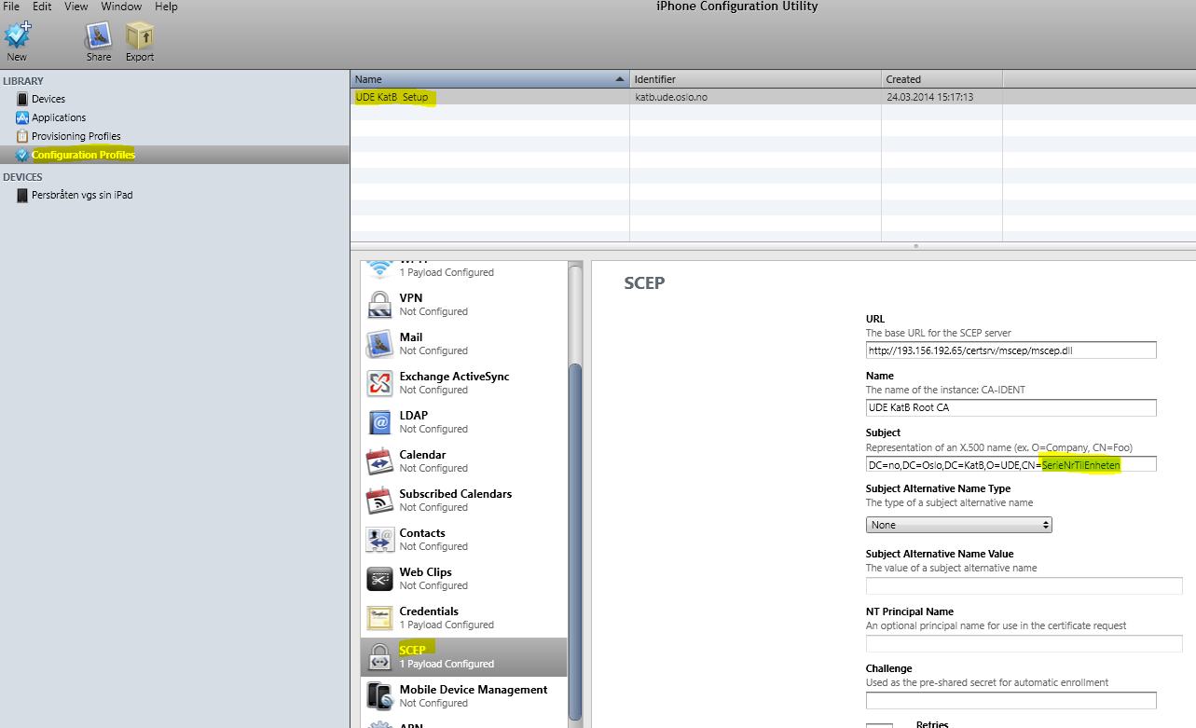Click the Configuration Profiles gear icon
The height and width of the screenshot is (728, 1196).
click(22, 155)
